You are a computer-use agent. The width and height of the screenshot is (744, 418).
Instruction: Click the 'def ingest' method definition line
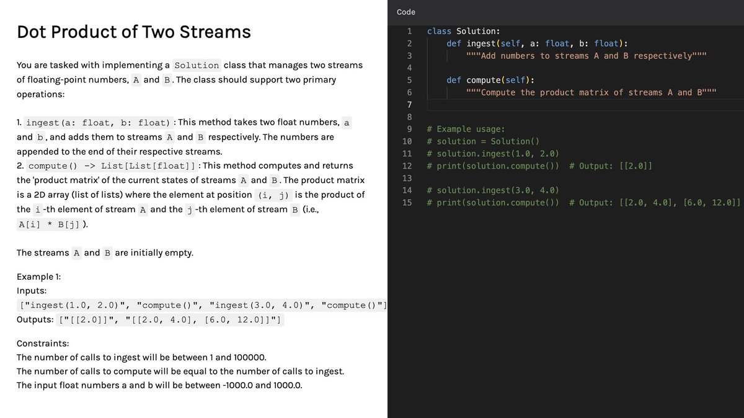click(537, 43)
